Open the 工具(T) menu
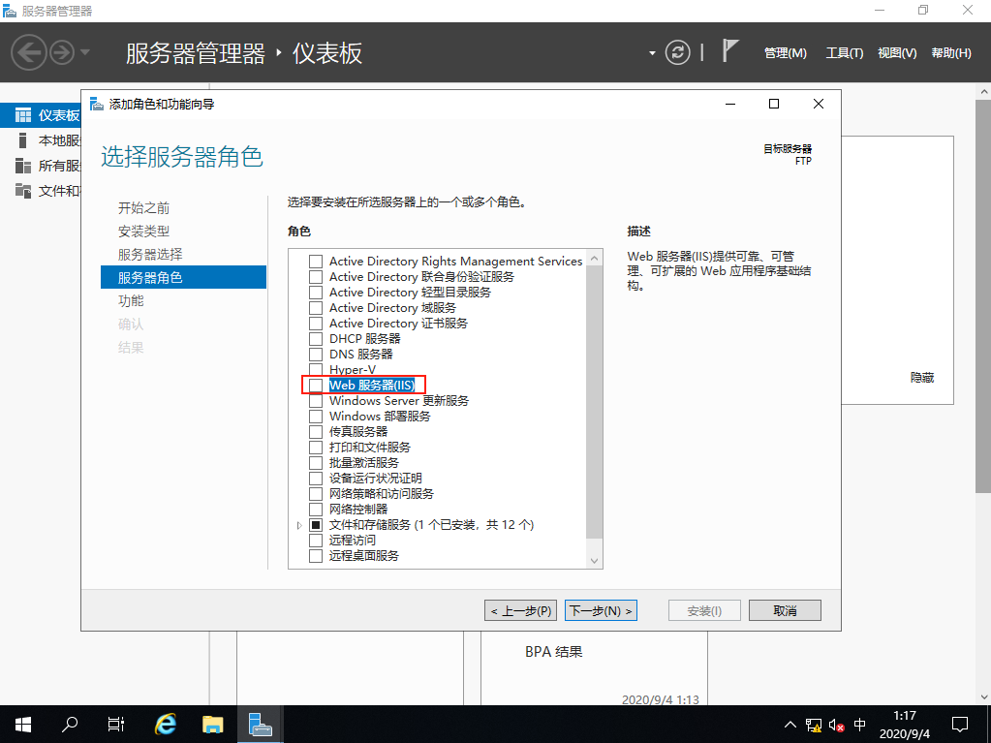The image size is (991, 743). (845, 53)
